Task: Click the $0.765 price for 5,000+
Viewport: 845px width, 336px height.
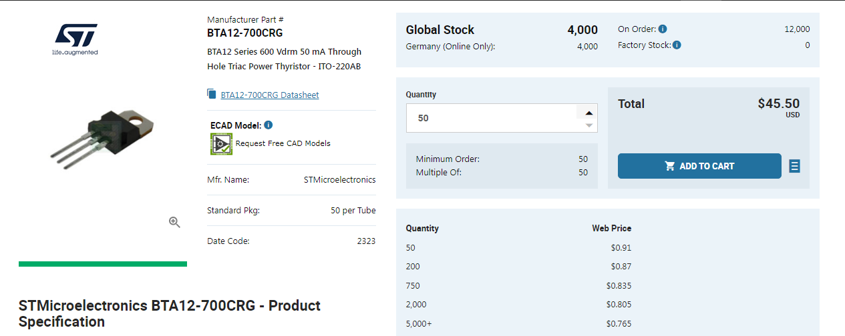Action: (x=619, y=324)
